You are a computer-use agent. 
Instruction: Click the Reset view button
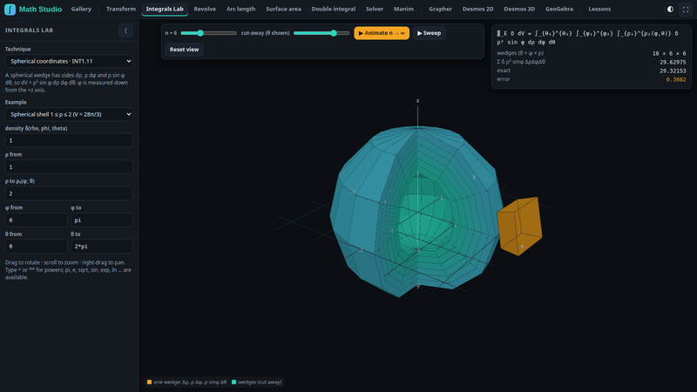[x=184, y=50]
